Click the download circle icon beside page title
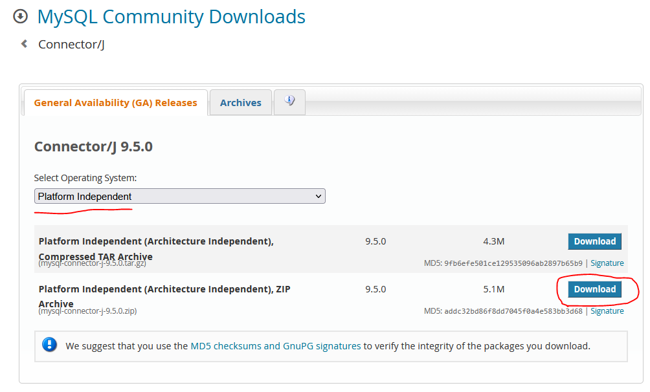The image size is (650, 392). (21, 16)
